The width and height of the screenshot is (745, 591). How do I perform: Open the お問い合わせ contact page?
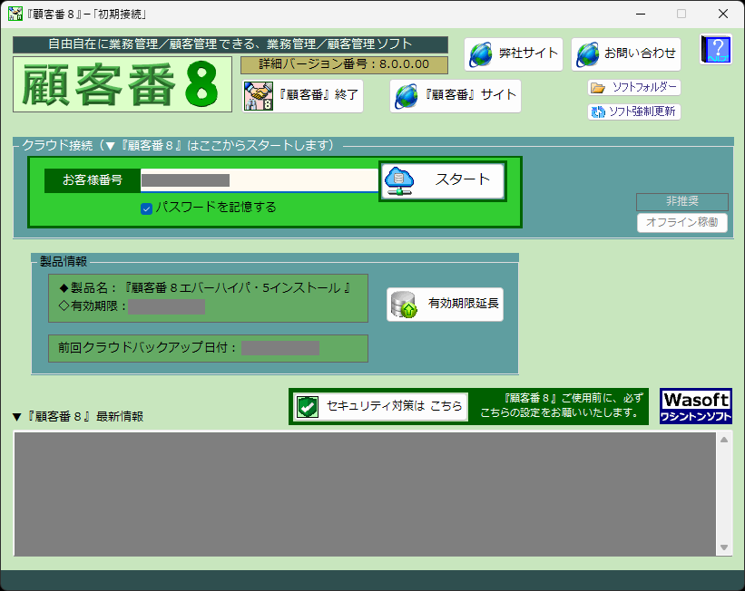[626, 54]
